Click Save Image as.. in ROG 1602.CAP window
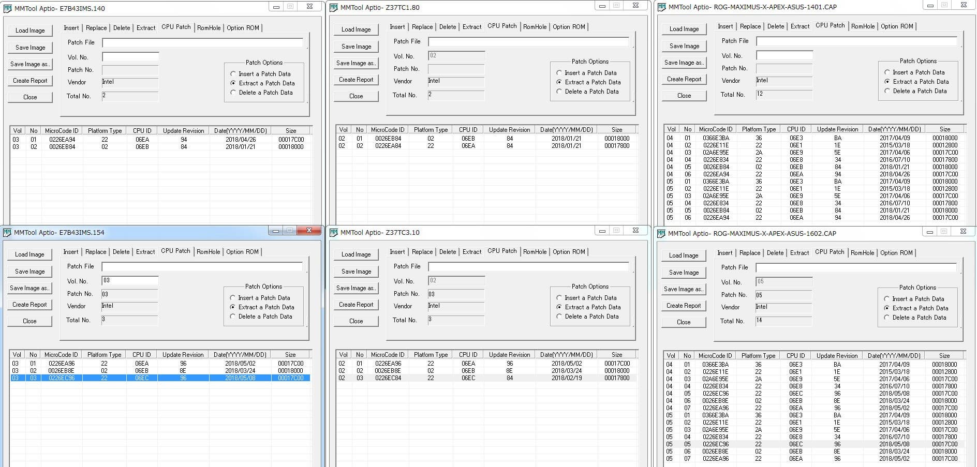Viewport: 977px width, 467px height. (x=684, y=289)
